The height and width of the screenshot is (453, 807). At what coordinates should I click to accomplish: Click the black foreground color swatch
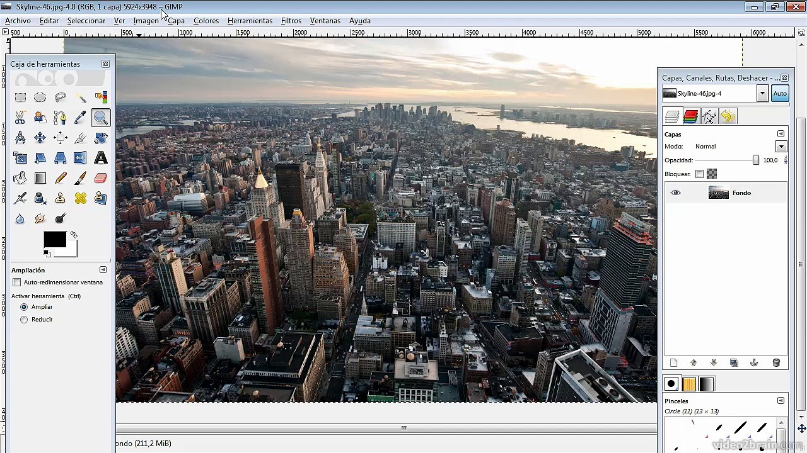[x=54, y=239]
